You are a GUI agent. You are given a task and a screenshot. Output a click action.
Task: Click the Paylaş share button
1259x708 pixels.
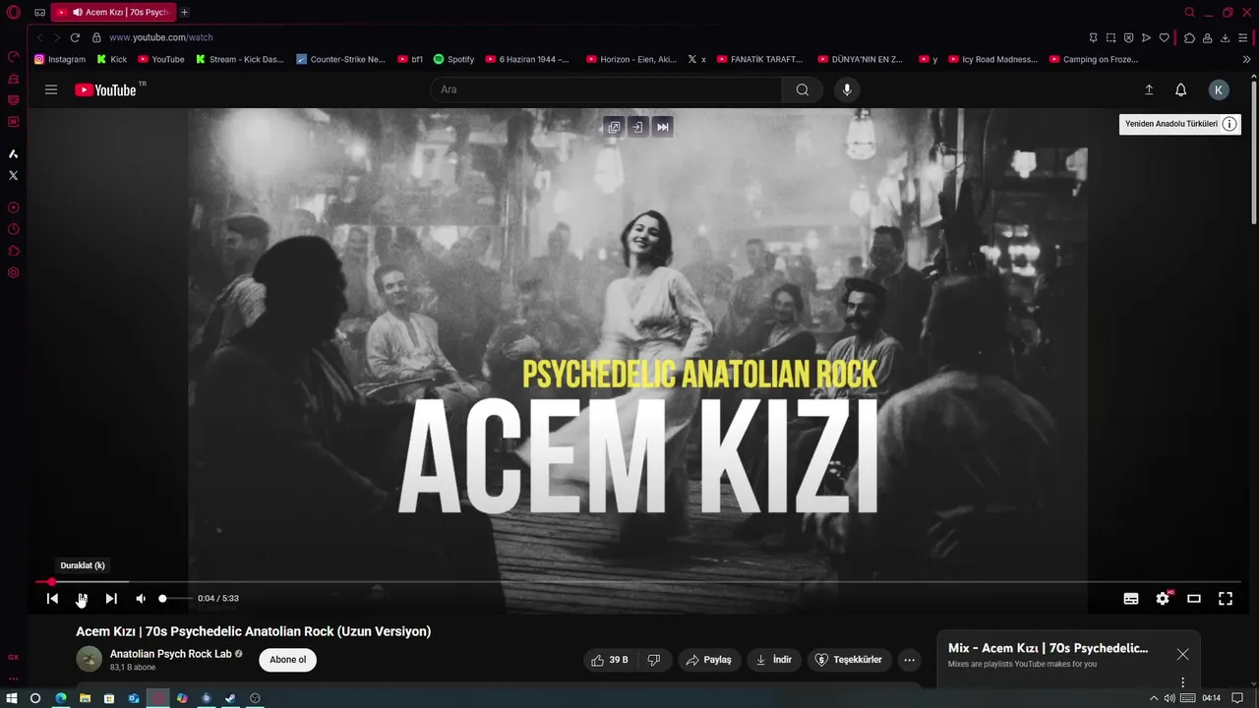(709, 660)
